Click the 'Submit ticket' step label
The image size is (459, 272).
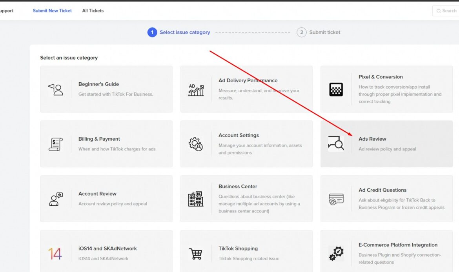tap(325, 32)
